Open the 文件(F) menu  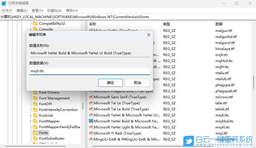(7, 11)
